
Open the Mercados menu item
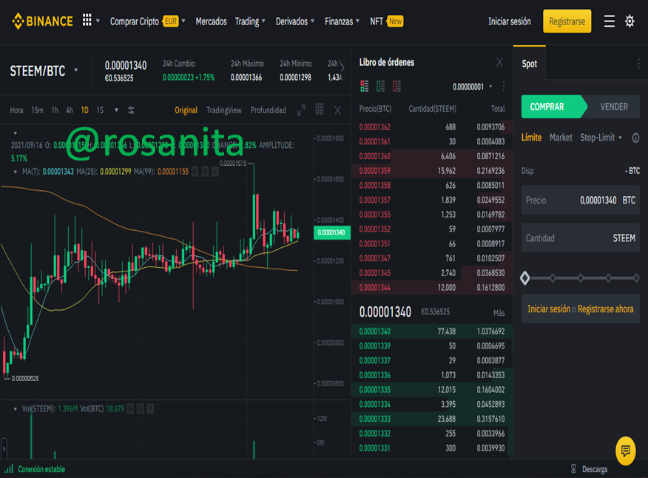click(211, 21)
